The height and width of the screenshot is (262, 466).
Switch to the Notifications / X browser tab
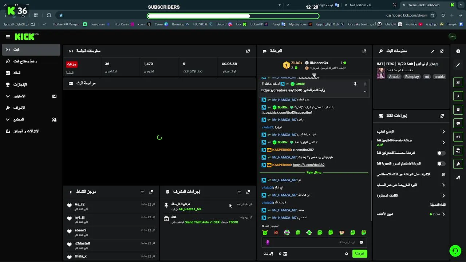tap(370, 5)
